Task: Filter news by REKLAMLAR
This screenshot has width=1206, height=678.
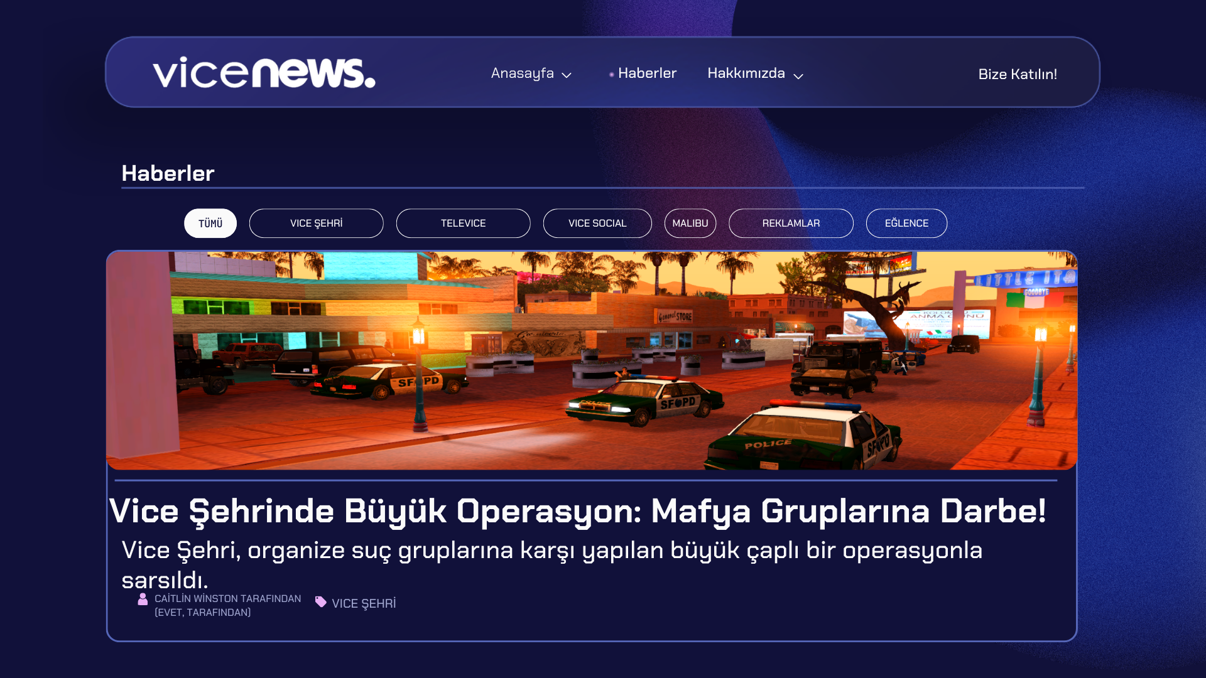Action: pyautogui.click(x=791, y=223)
